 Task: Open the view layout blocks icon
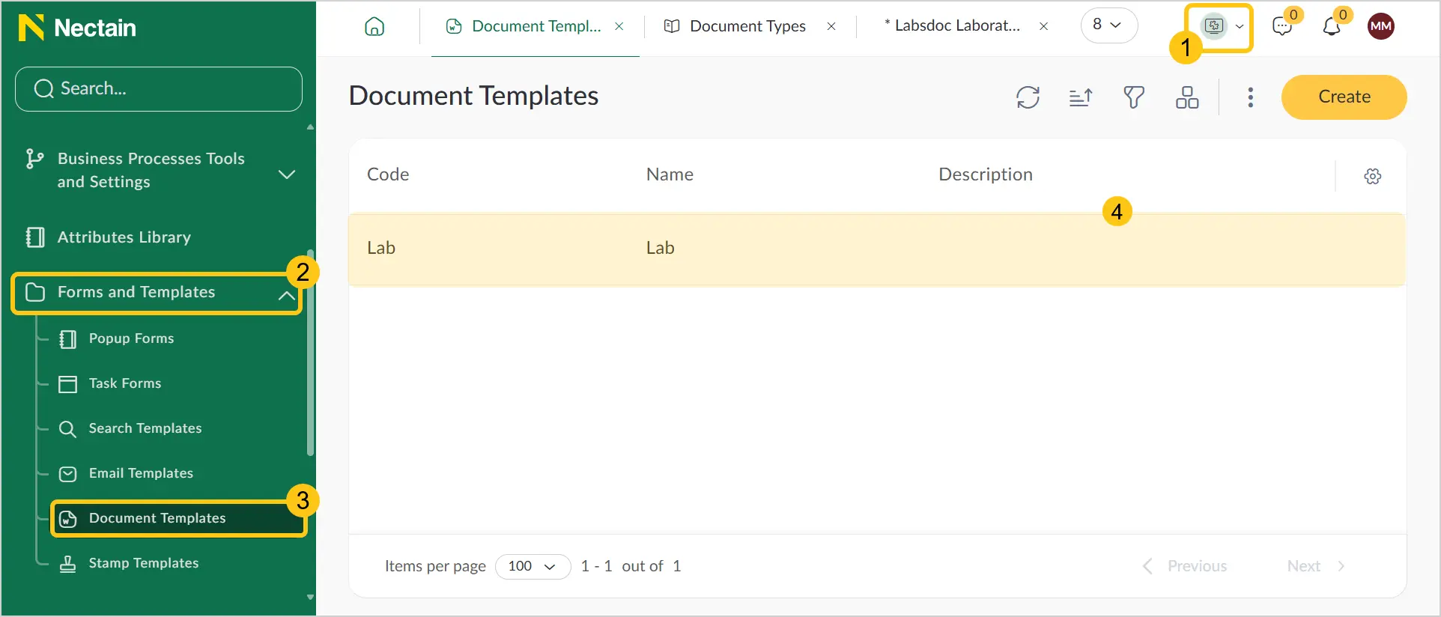[1187, 97]
